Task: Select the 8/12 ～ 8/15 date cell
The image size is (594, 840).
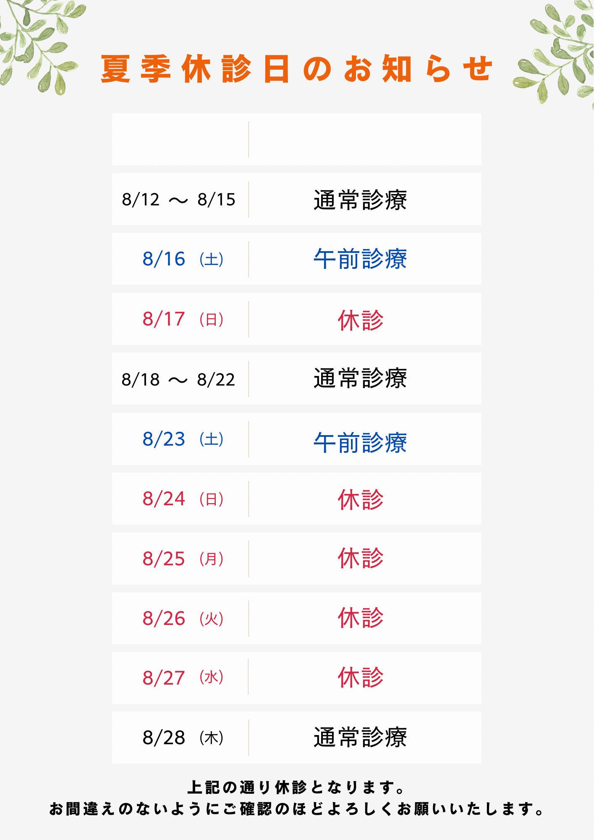Action: (178, 199)
